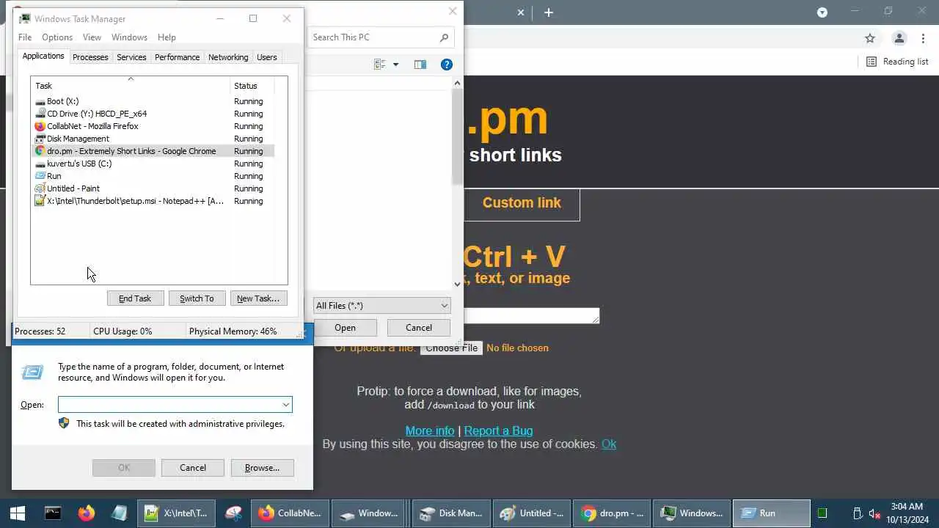
Task: Open the Windows Start menu
Action: 17,513
